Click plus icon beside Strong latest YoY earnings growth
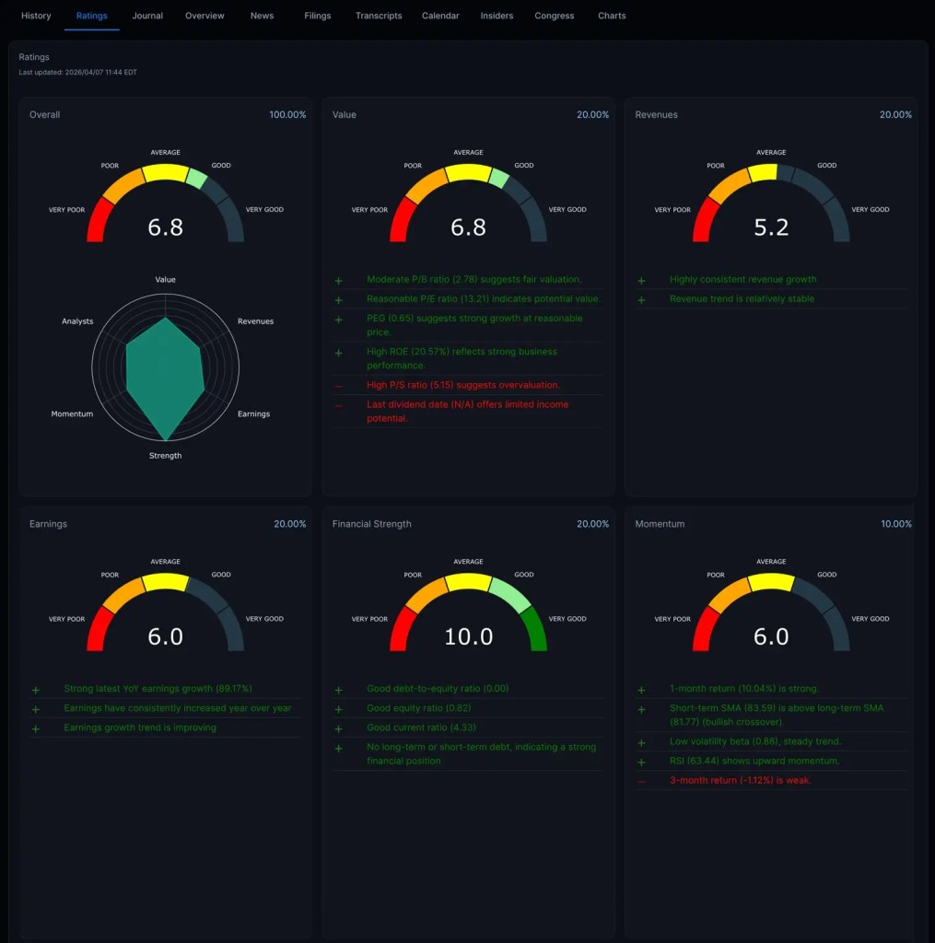The height and width of the screenshot is (943, 935). 36,690
